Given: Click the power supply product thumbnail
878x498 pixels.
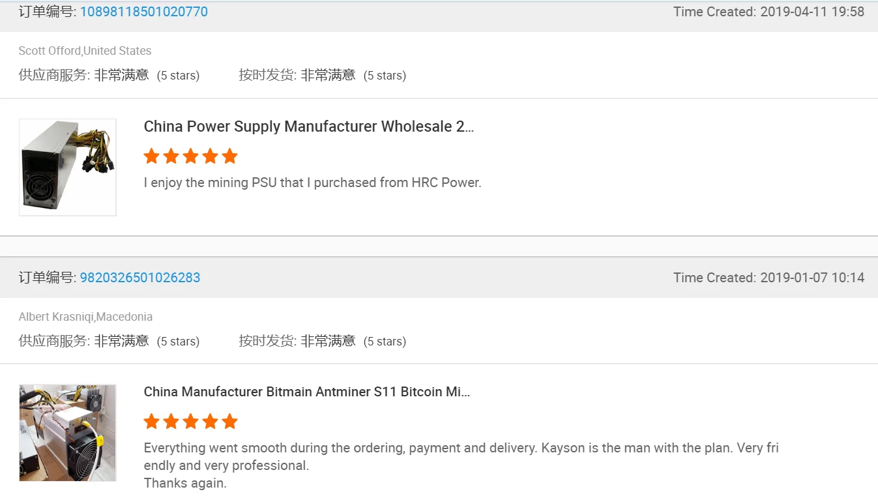Looking at the screenshot, I should point(68,167).
